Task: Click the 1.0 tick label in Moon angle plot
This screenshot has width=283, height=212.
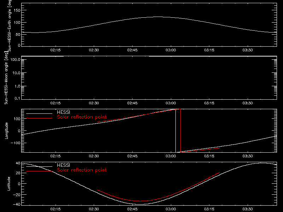Action: tap(17, 86)
